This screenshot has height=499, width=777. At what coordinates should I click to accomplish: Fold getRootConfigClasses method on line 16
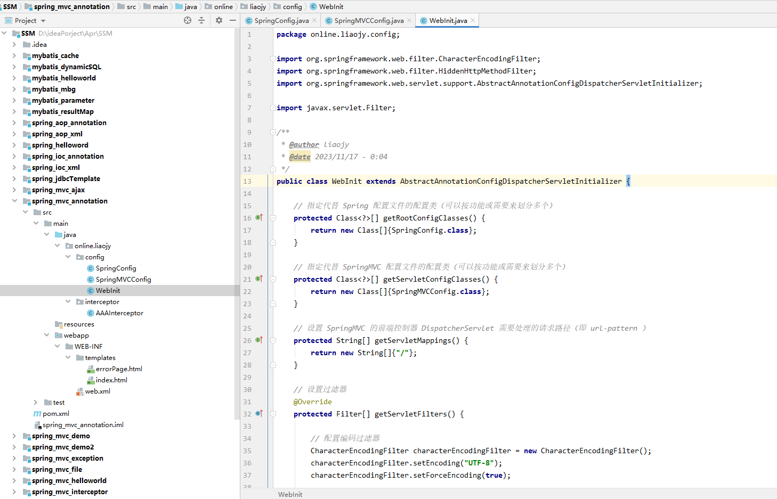coord(273,218)
